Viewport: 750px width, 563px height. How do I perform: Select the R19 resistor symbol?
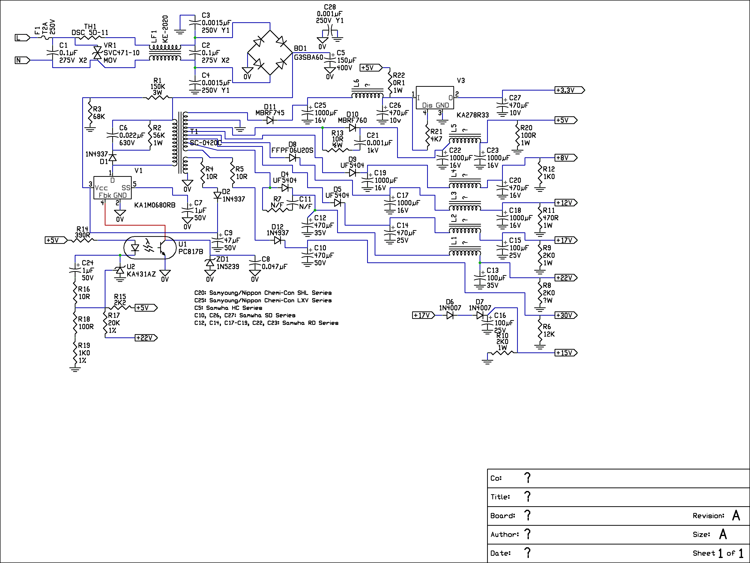(75, 353)
